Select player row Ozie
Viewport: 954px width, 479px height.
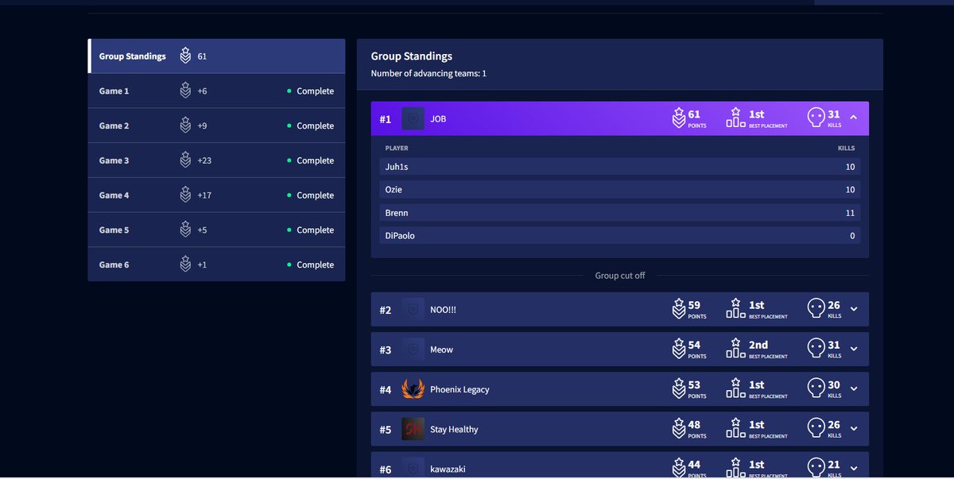click(620, 190)
